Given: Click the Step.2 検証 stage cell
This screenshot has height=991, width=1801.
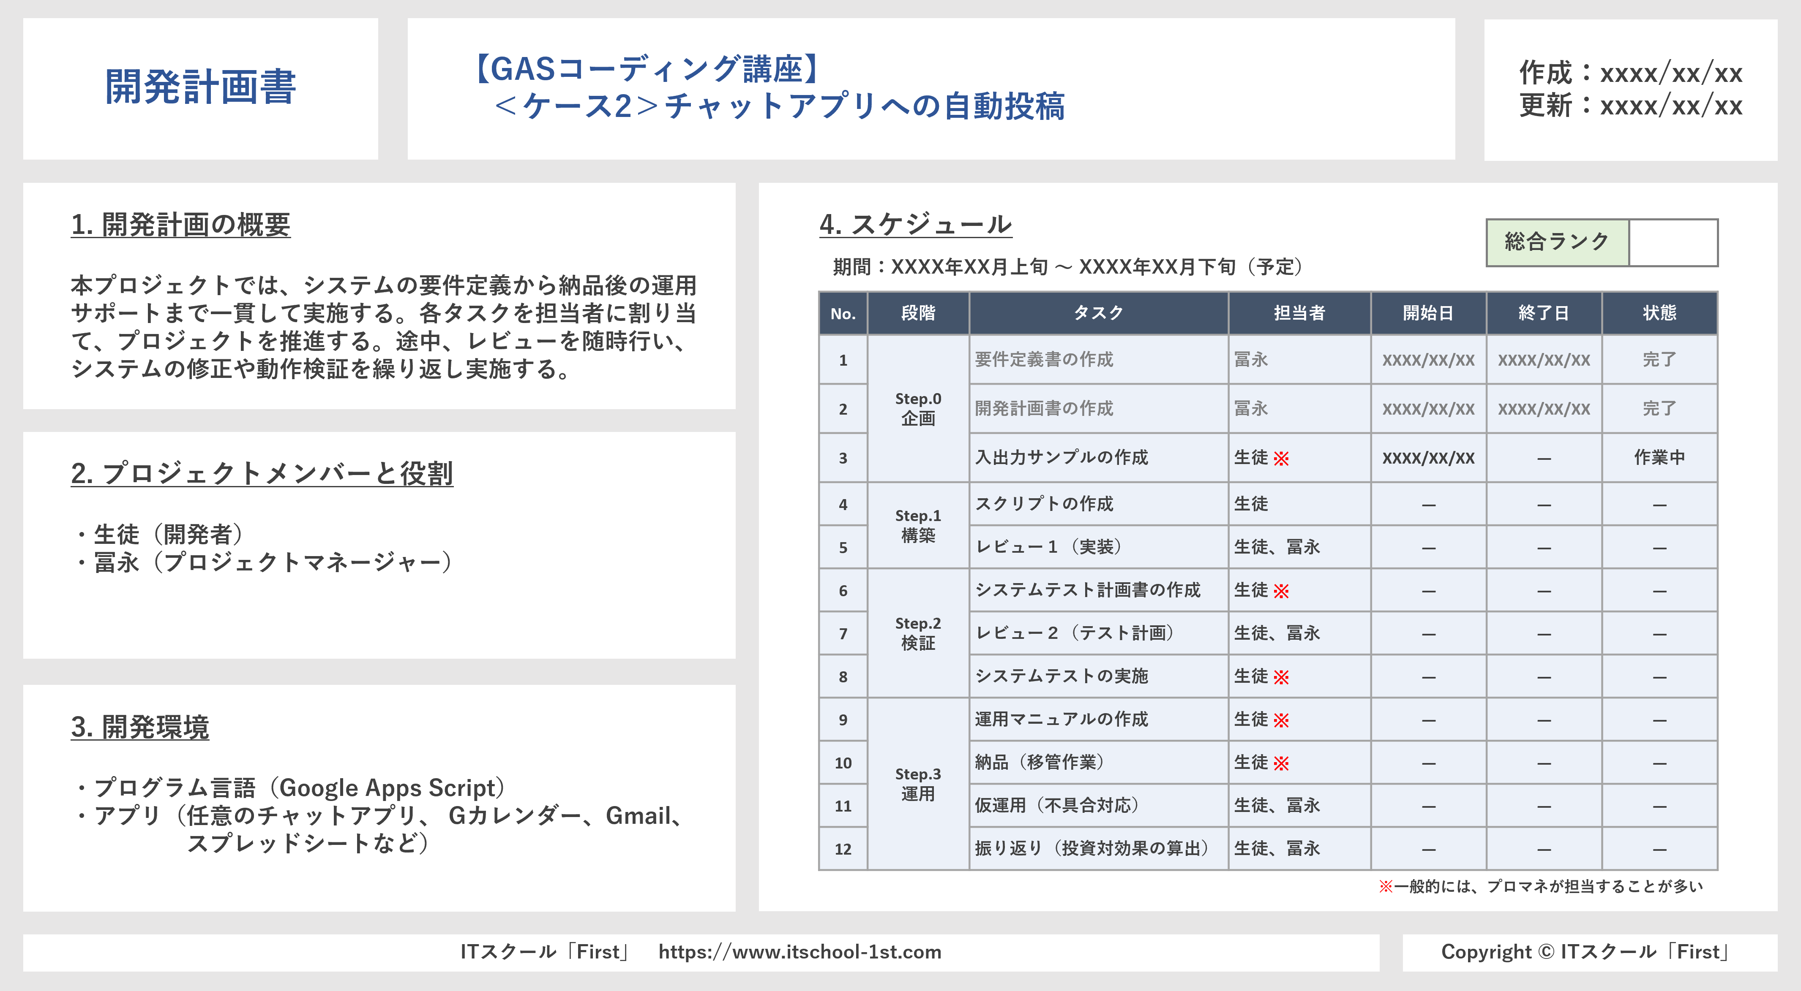Looking at the screenshot, I should tap(918, 633).
